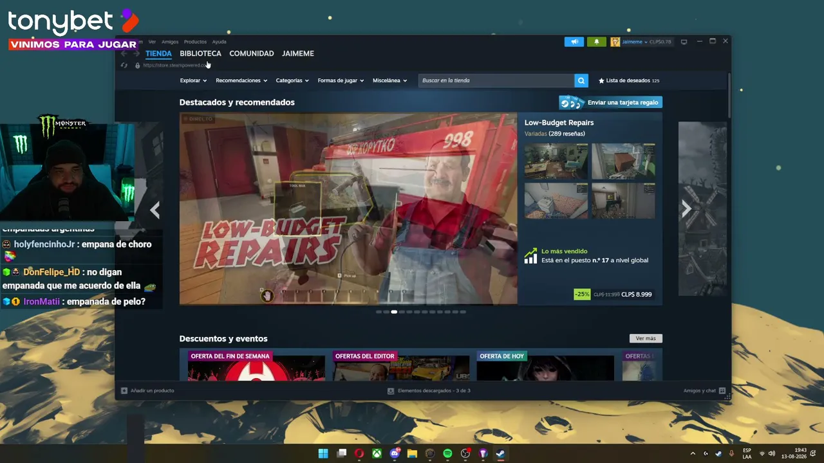Go to the COMUNIDAD tab
Image resolution: width=824 pixels, height=463 pixels.
coord(252,53)
